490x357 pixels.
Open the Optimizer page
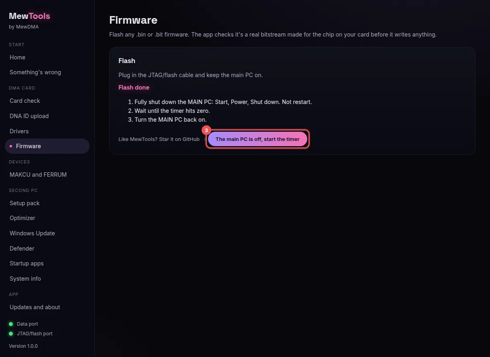pyautogui.click(x=47, y=218)
